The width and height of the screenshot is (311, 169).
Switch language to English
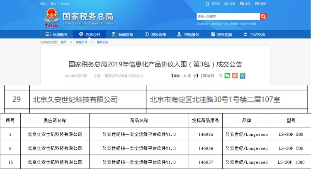(66, 4)
